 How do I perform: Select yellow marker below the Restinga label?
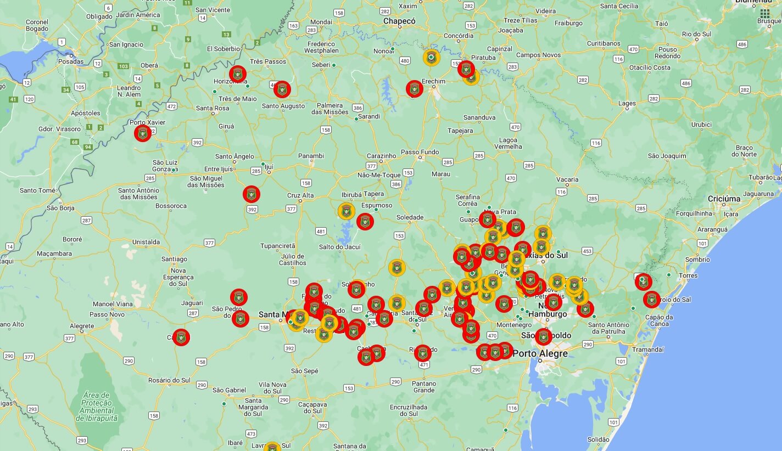[x=324, y=334]
